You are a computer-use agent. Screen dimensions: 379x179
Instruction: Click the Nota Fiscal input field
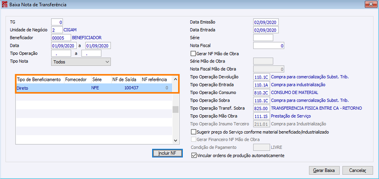click(269, 45)
